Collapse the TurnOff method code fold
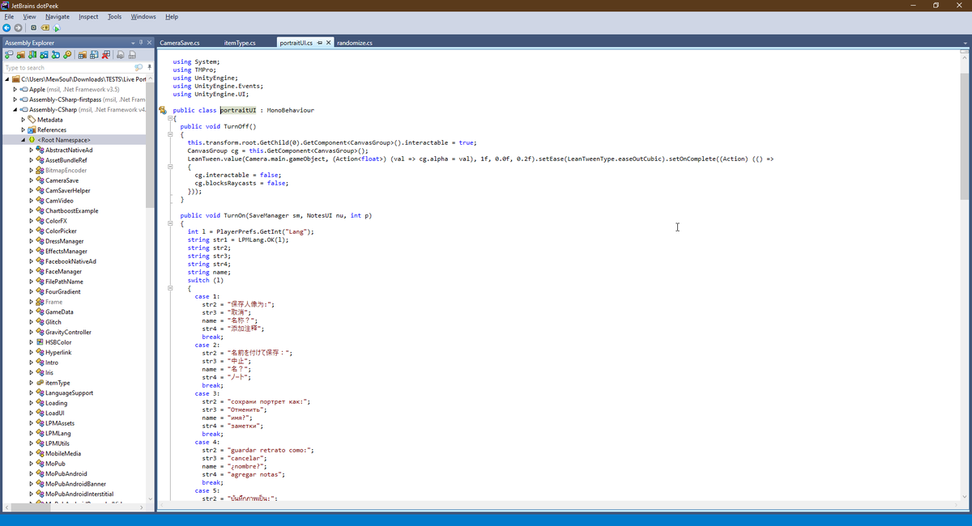972x526 pixels. 171,134
